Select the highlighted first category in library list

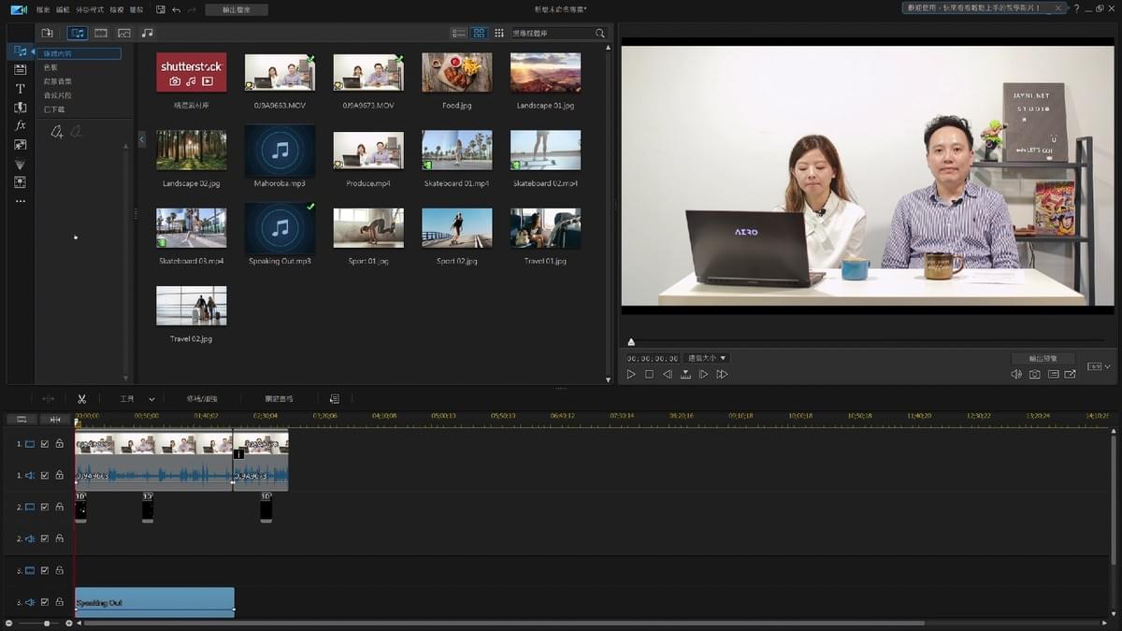(x=79, y=53)
